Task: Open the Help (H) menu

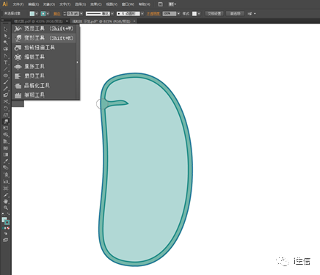Action: (145, 4)
